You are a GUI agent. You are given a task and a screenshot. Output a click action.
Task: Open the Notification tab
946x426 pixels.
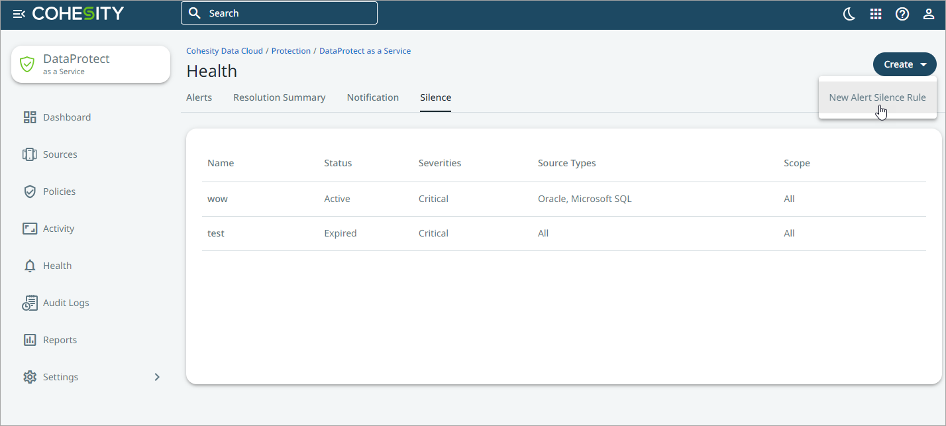pyautogui.click(x=372, y=97)
